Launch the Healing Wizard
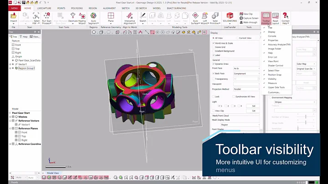The width and height of the screenshot is (328, 184). point(82,18)
